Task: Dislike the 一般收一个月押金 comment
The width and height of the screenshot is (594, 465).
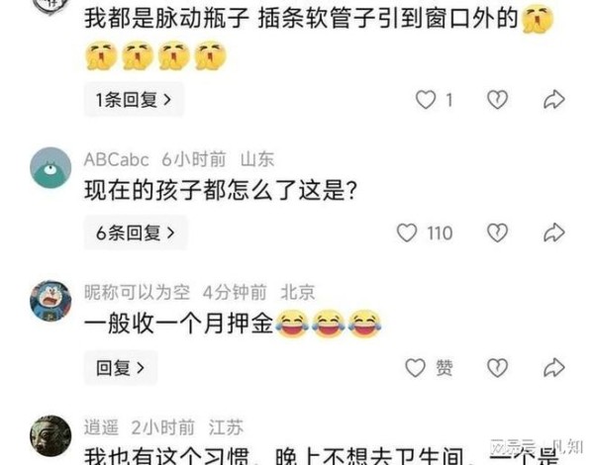Action: [x=497, y=368]
